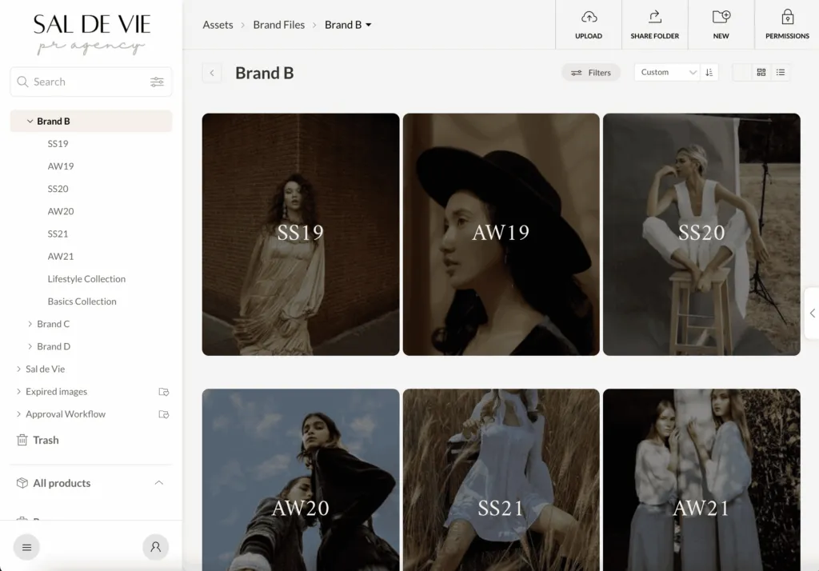Open the Custom sort dropdown
The height and width of the screenshot is (571, 819).
[669, 73]
